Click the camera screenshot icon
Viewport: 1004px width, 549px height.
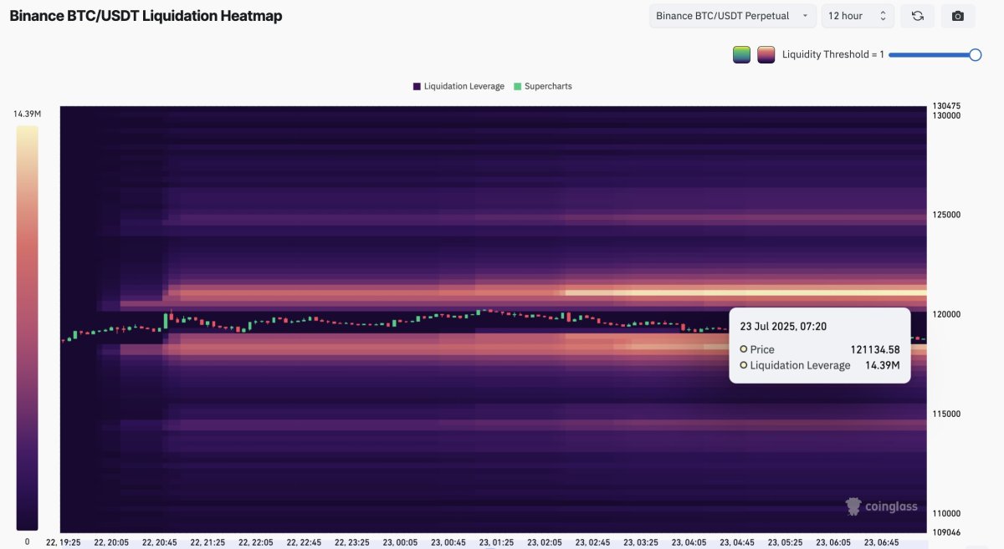pyautogui.click(x=958, y=16)
